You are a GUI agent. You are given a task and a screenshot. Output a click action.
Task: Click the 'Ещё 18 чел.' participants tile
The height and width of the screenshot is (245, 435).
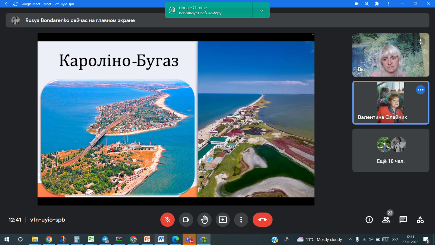pyautogui.click(x=391, y=150)
